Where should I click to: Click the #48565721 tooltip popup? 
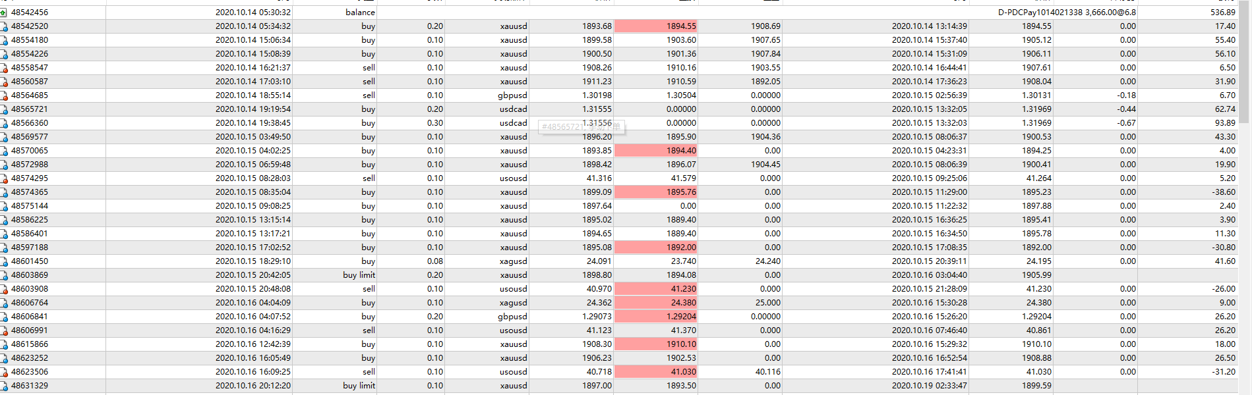(x=581, y=126)
